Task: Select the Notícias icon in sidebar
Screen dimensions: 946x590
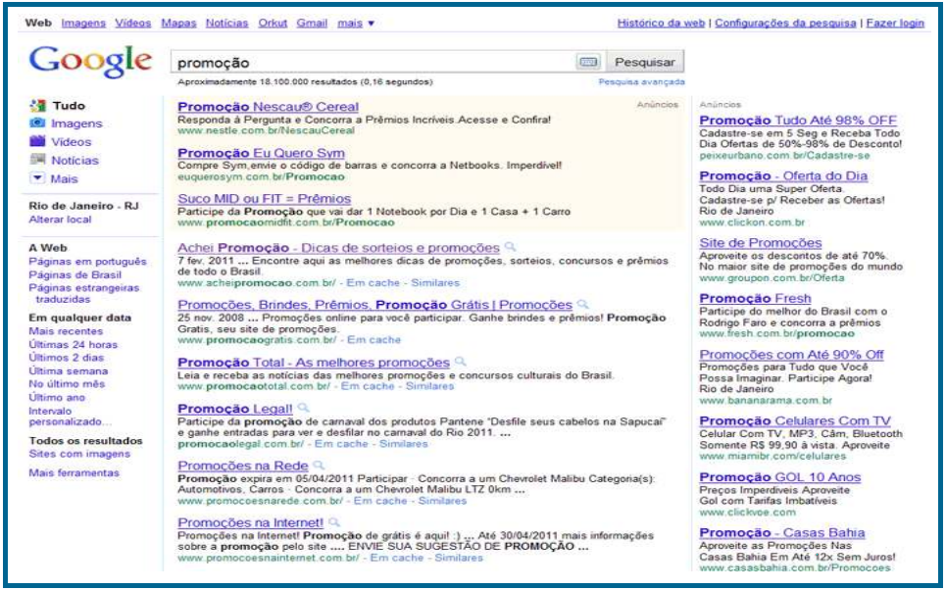Action: click(37, 160)
